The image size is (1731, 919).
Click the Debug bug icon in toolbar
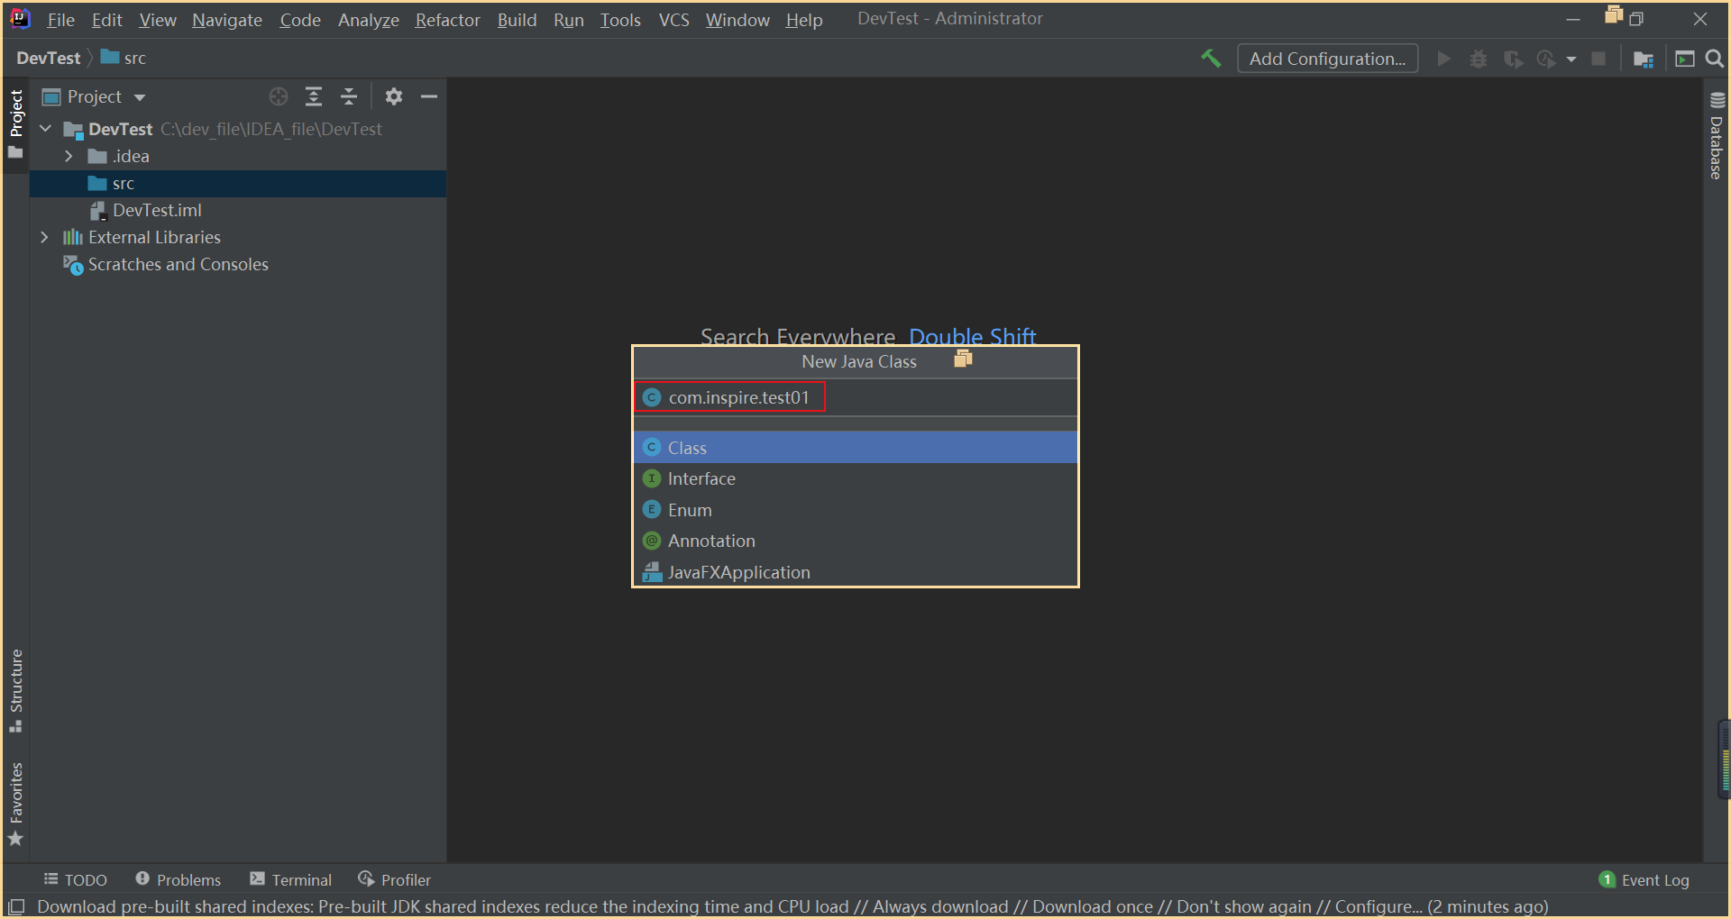[x=1479, y=59]
